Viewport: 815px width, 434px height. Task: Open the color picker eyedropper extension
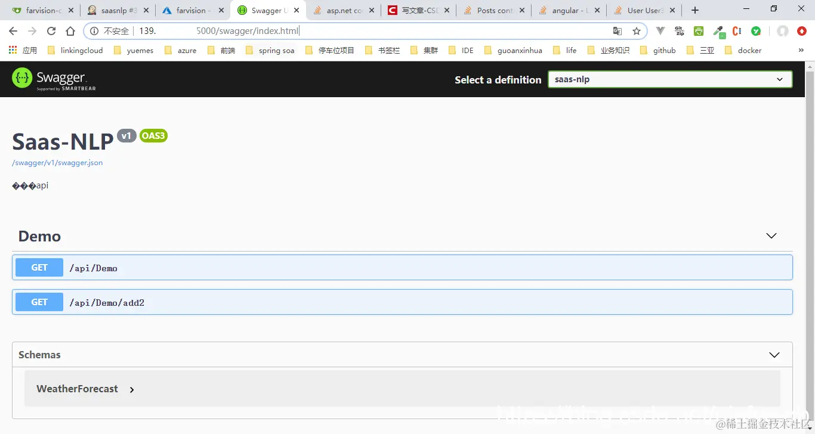pos(719,32)
